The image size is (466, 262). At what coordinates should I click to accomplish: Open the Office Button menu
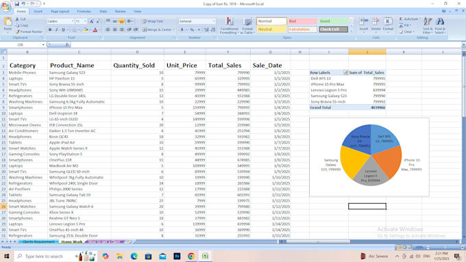tap(5, 6)
